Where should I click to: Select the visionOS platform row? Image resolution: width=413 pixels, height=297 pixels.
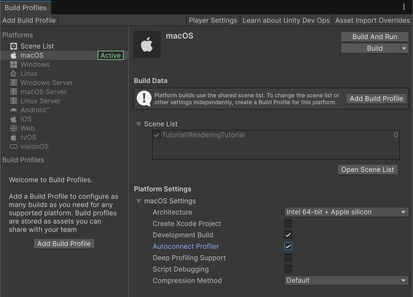64,147
